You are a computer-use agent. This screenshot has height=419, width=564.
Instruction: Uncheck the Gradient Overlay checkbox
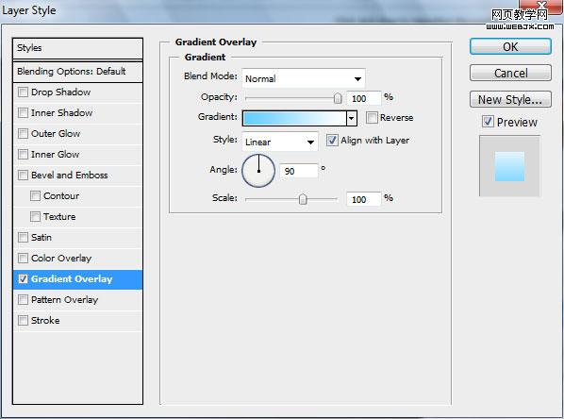(23, 279)
